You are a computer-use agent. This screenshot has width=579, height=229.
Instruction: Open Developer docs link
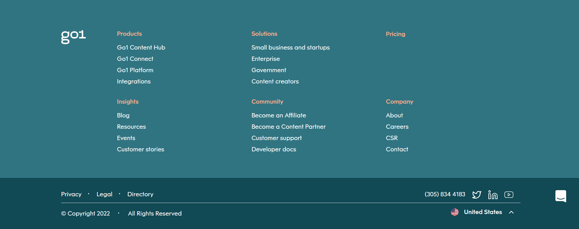[274, 149]
